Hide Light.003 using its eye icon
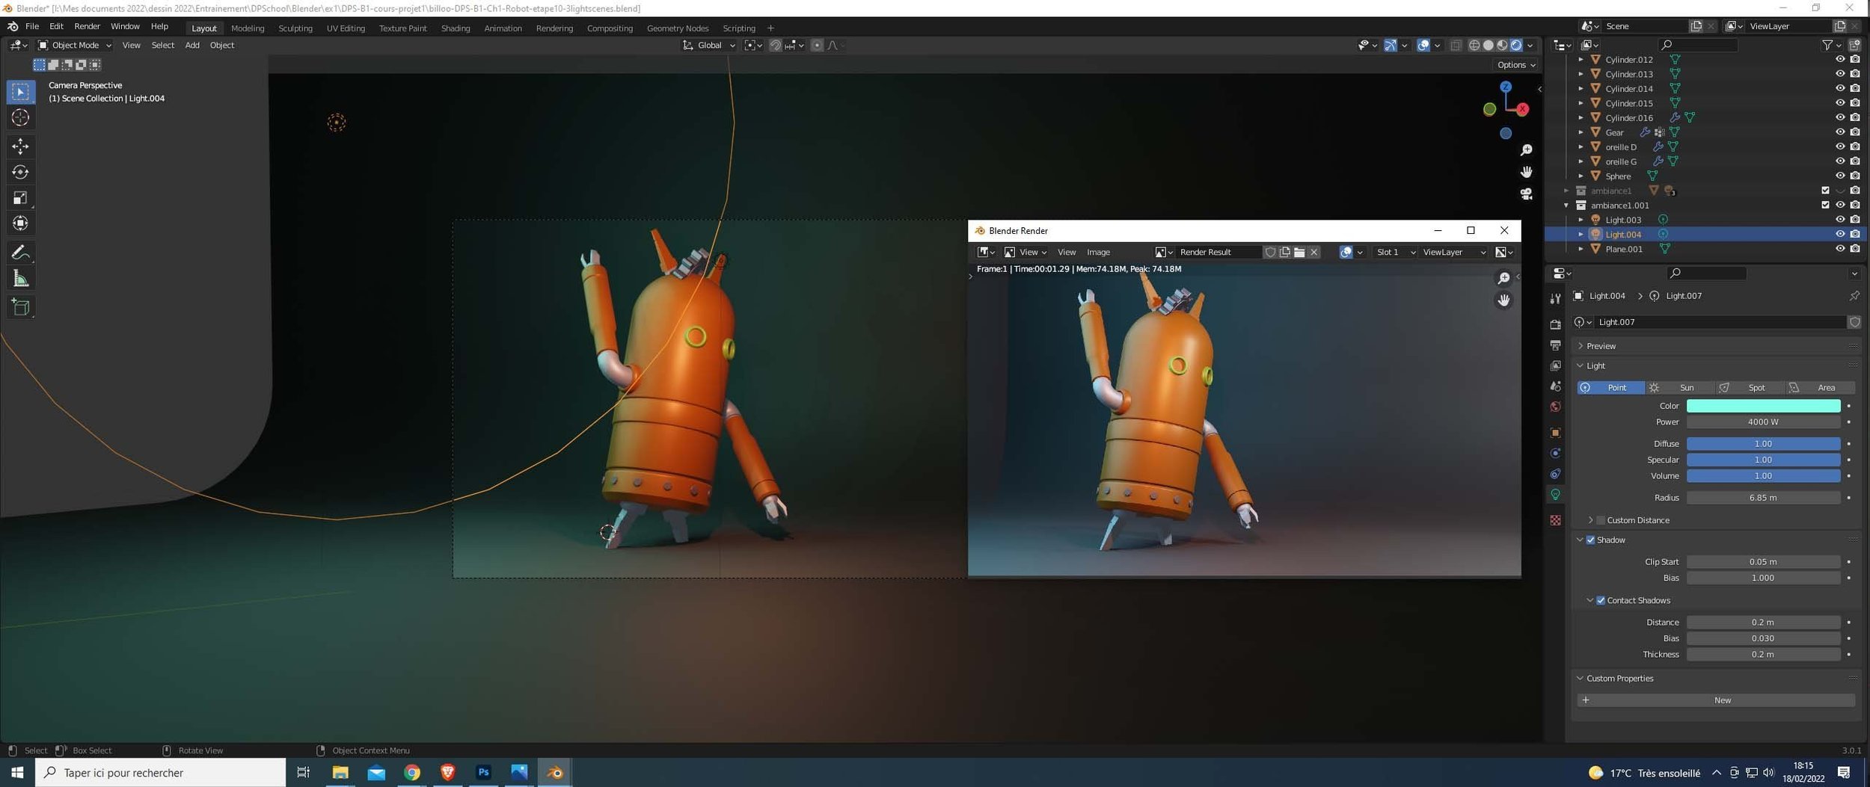Viewport: 1870px width, 787px height. (x=1839, y=220)
